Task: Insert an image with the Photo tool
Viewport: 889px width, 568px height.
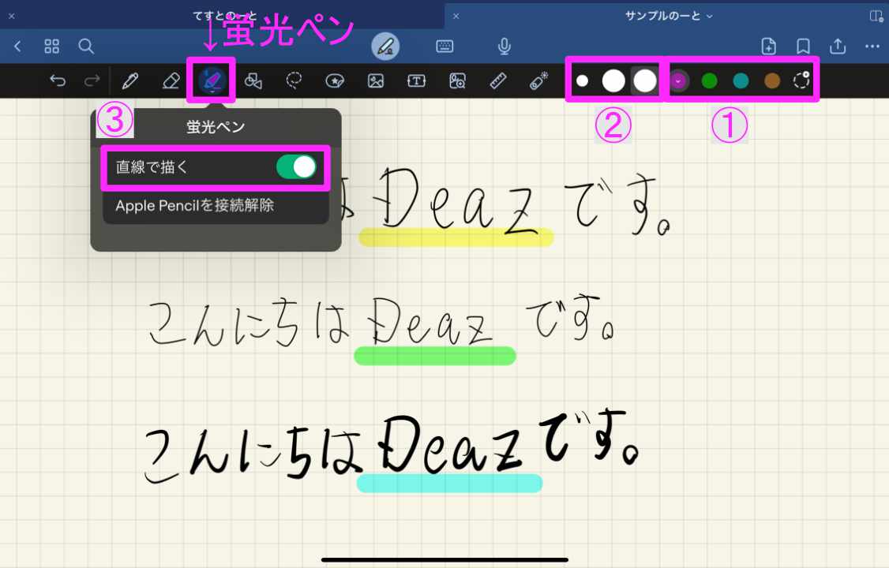Action: tap(376, 80)
